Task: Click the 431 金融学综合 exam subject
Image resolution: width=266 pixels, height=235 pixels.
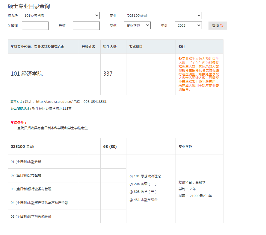Action: 145,200
